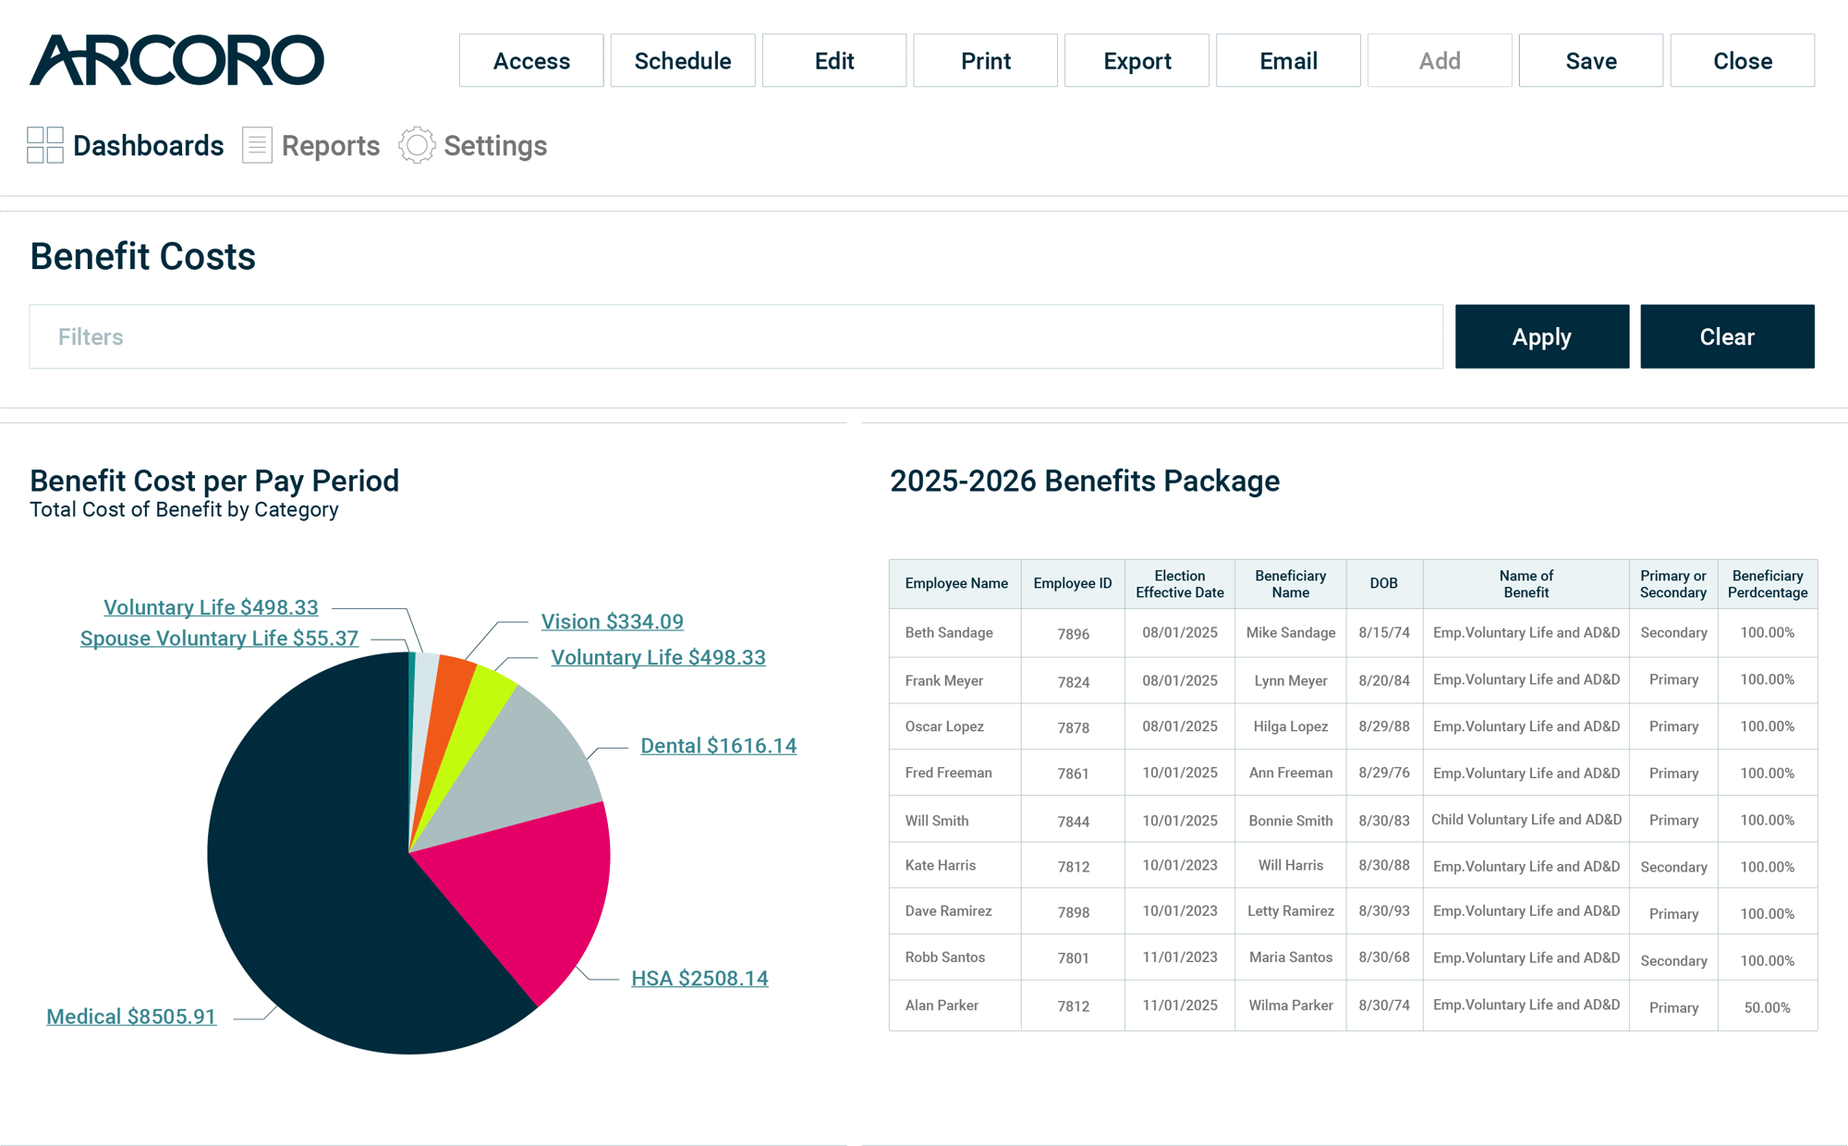
Task: Click the Dashboards grid icon
Action: point(45,145)
